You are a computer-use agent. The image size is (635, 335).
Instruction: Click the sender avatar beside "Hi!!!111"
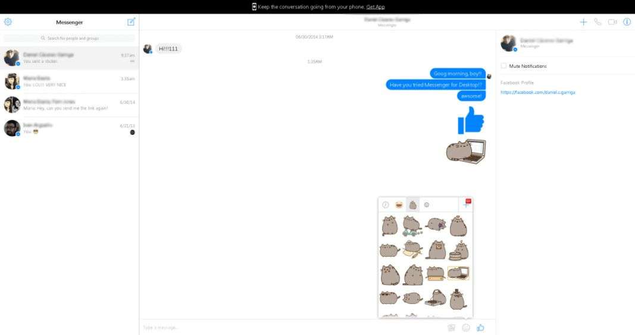[148, 49]
